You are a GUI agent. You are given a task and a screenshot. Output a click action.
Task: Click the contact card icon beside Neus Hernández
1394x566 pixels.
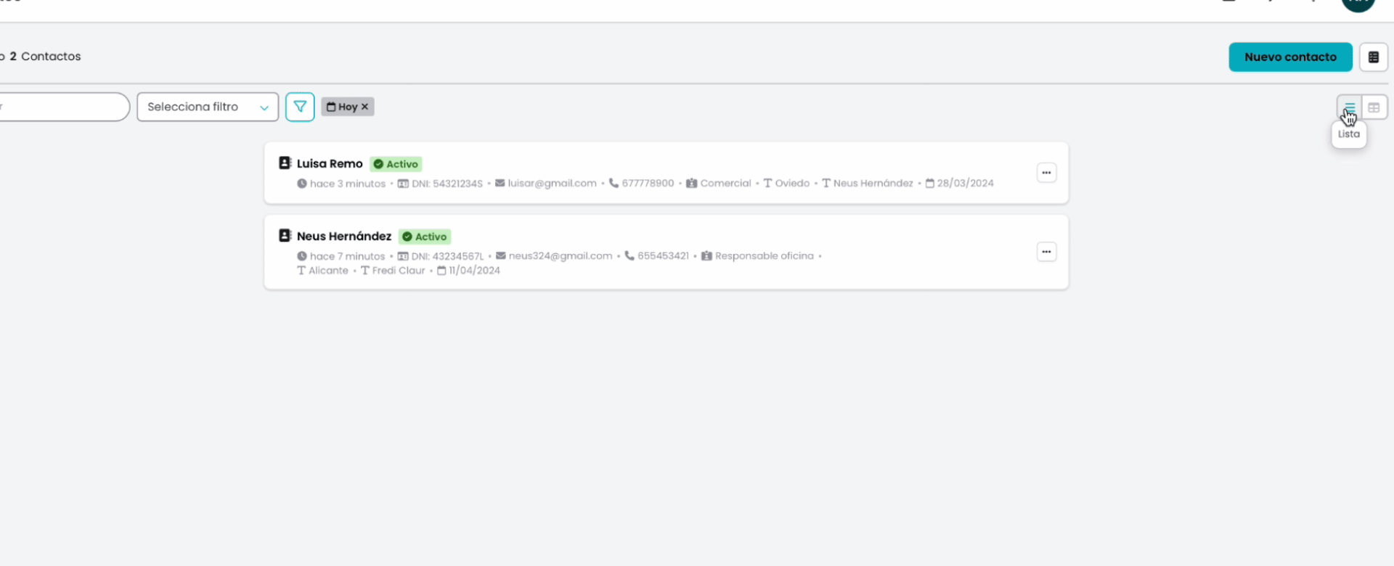click(285, 236)
